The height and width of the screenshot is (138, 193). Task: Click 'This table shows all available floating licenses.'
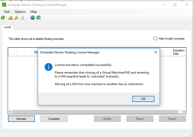36,39
